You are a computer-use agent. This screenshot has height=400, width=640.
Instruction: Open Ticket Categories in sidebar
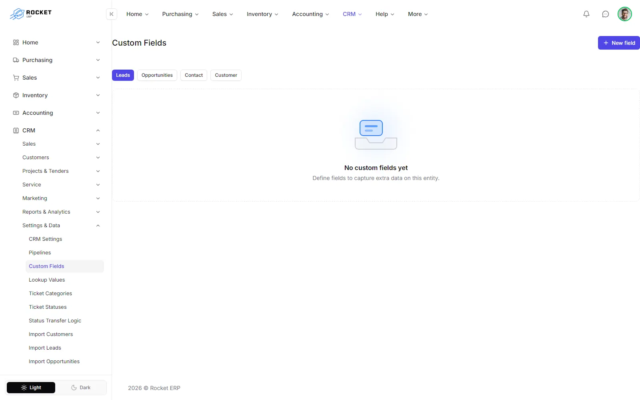pyautogui.click(x=64, y=294)
